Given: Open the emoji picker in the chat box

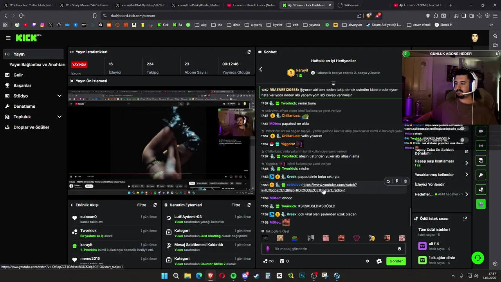Looking at the screenshot, I should click(399, 249).
